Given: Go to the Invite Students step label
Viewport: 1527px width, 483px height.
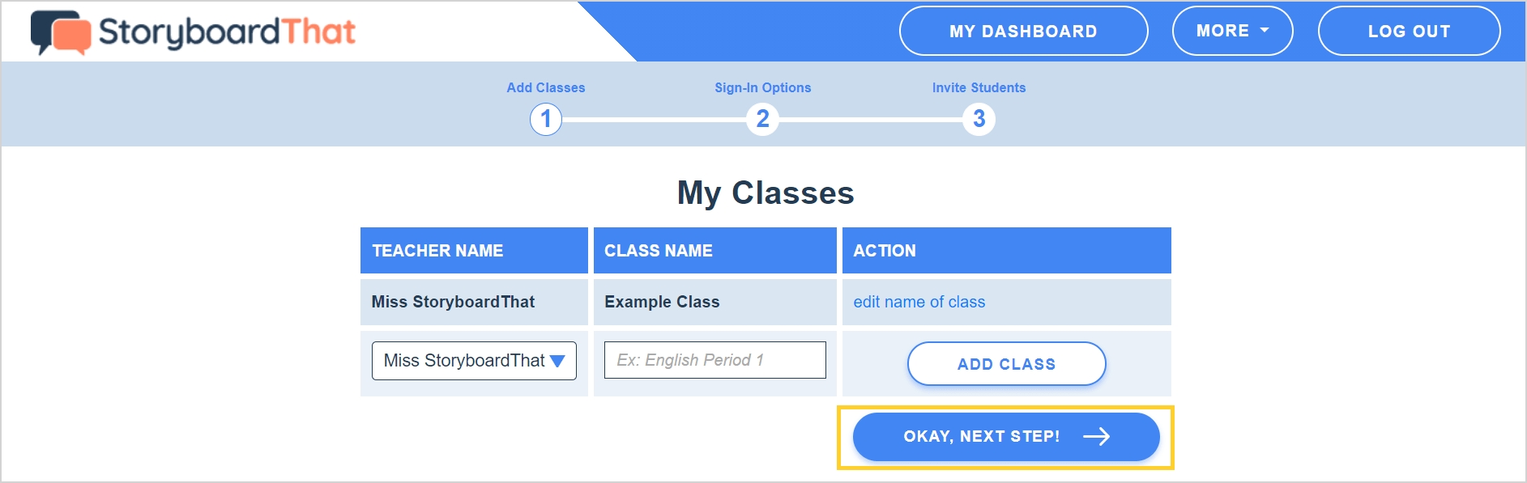Looking at the screenshot, I should (979, 87).
